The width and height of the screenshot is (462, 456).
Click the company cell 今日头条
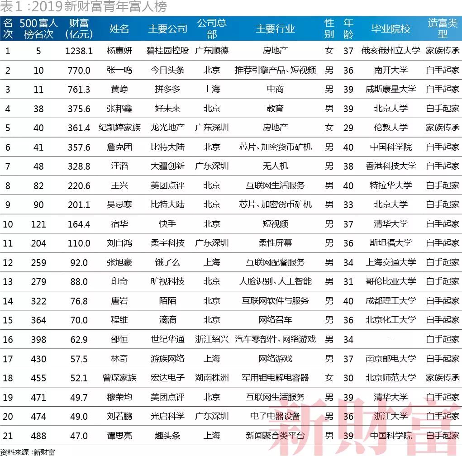coord(168,70)
